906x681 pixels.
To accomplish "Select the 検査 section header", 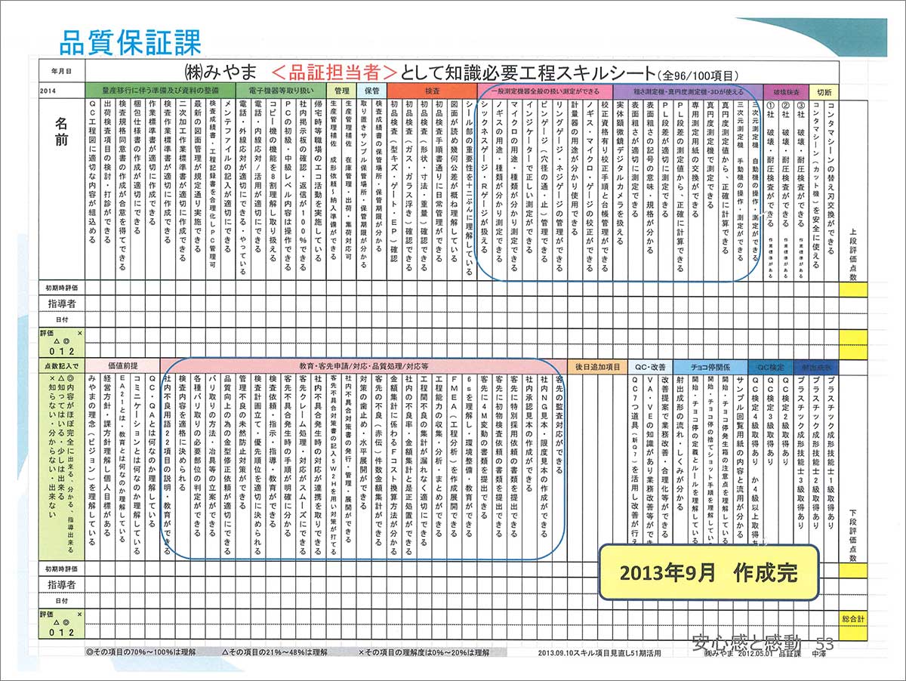I will [x=430, y=92].
